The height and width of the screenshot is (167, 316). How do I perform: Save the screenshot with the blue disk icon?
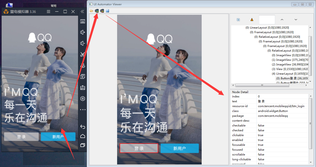[108, 11]
